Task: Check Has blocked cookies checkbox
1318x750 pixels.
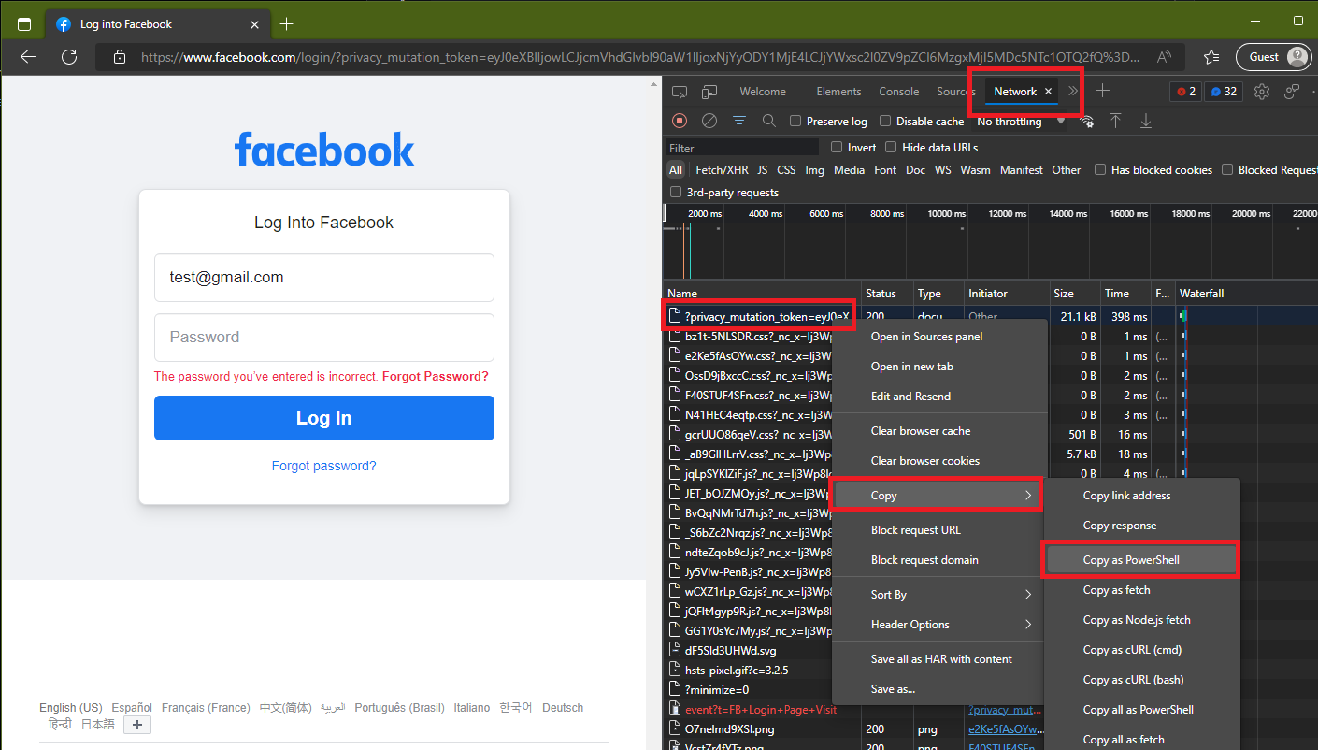Action: pos(1100,170)
